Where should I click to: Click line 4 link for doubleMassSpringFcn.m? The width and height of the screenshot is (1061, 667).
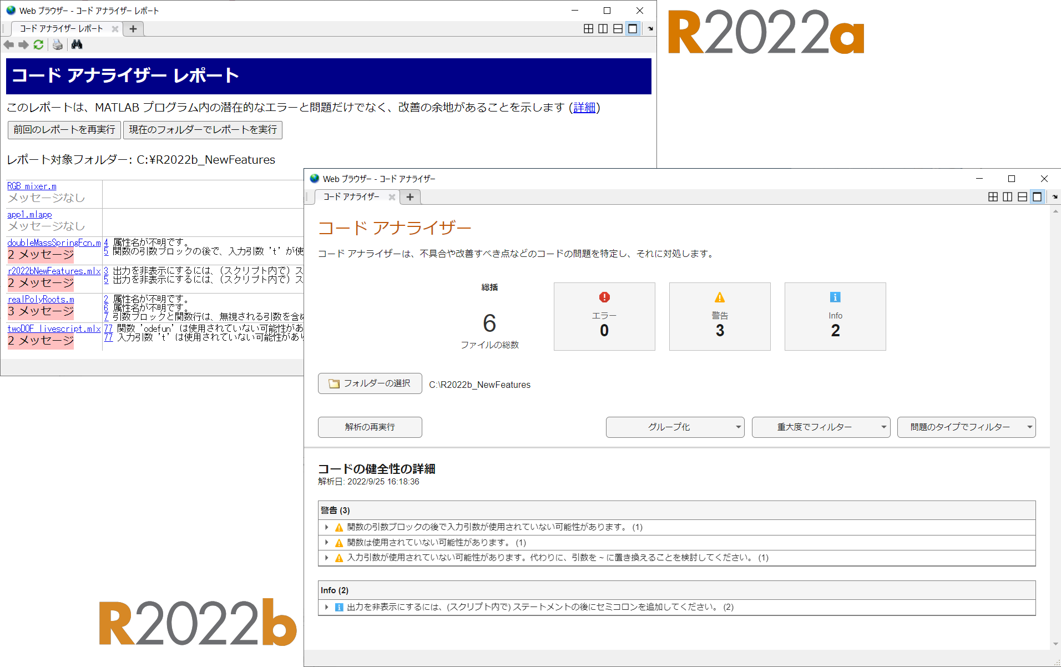pos(106,242)
